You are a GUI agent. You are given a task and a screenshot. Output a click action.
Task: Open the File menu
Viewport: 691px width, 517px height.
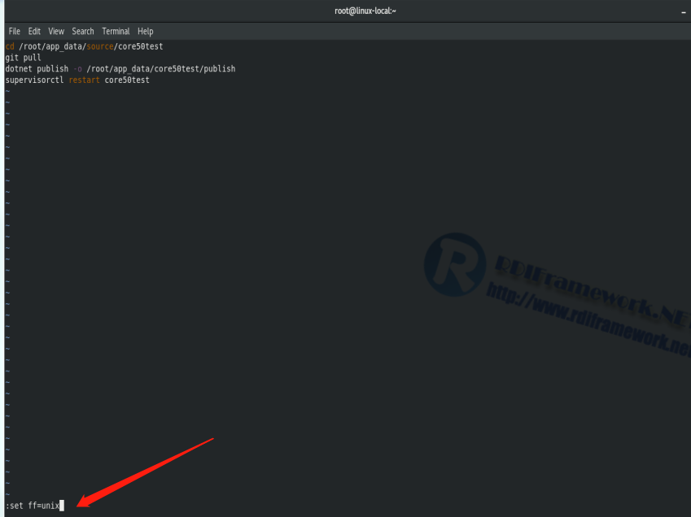14,31
